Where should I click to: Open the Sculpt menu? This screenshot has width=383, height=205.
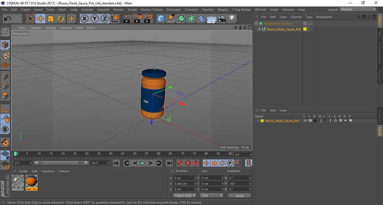pyautogui.click(x=132, y=10)
